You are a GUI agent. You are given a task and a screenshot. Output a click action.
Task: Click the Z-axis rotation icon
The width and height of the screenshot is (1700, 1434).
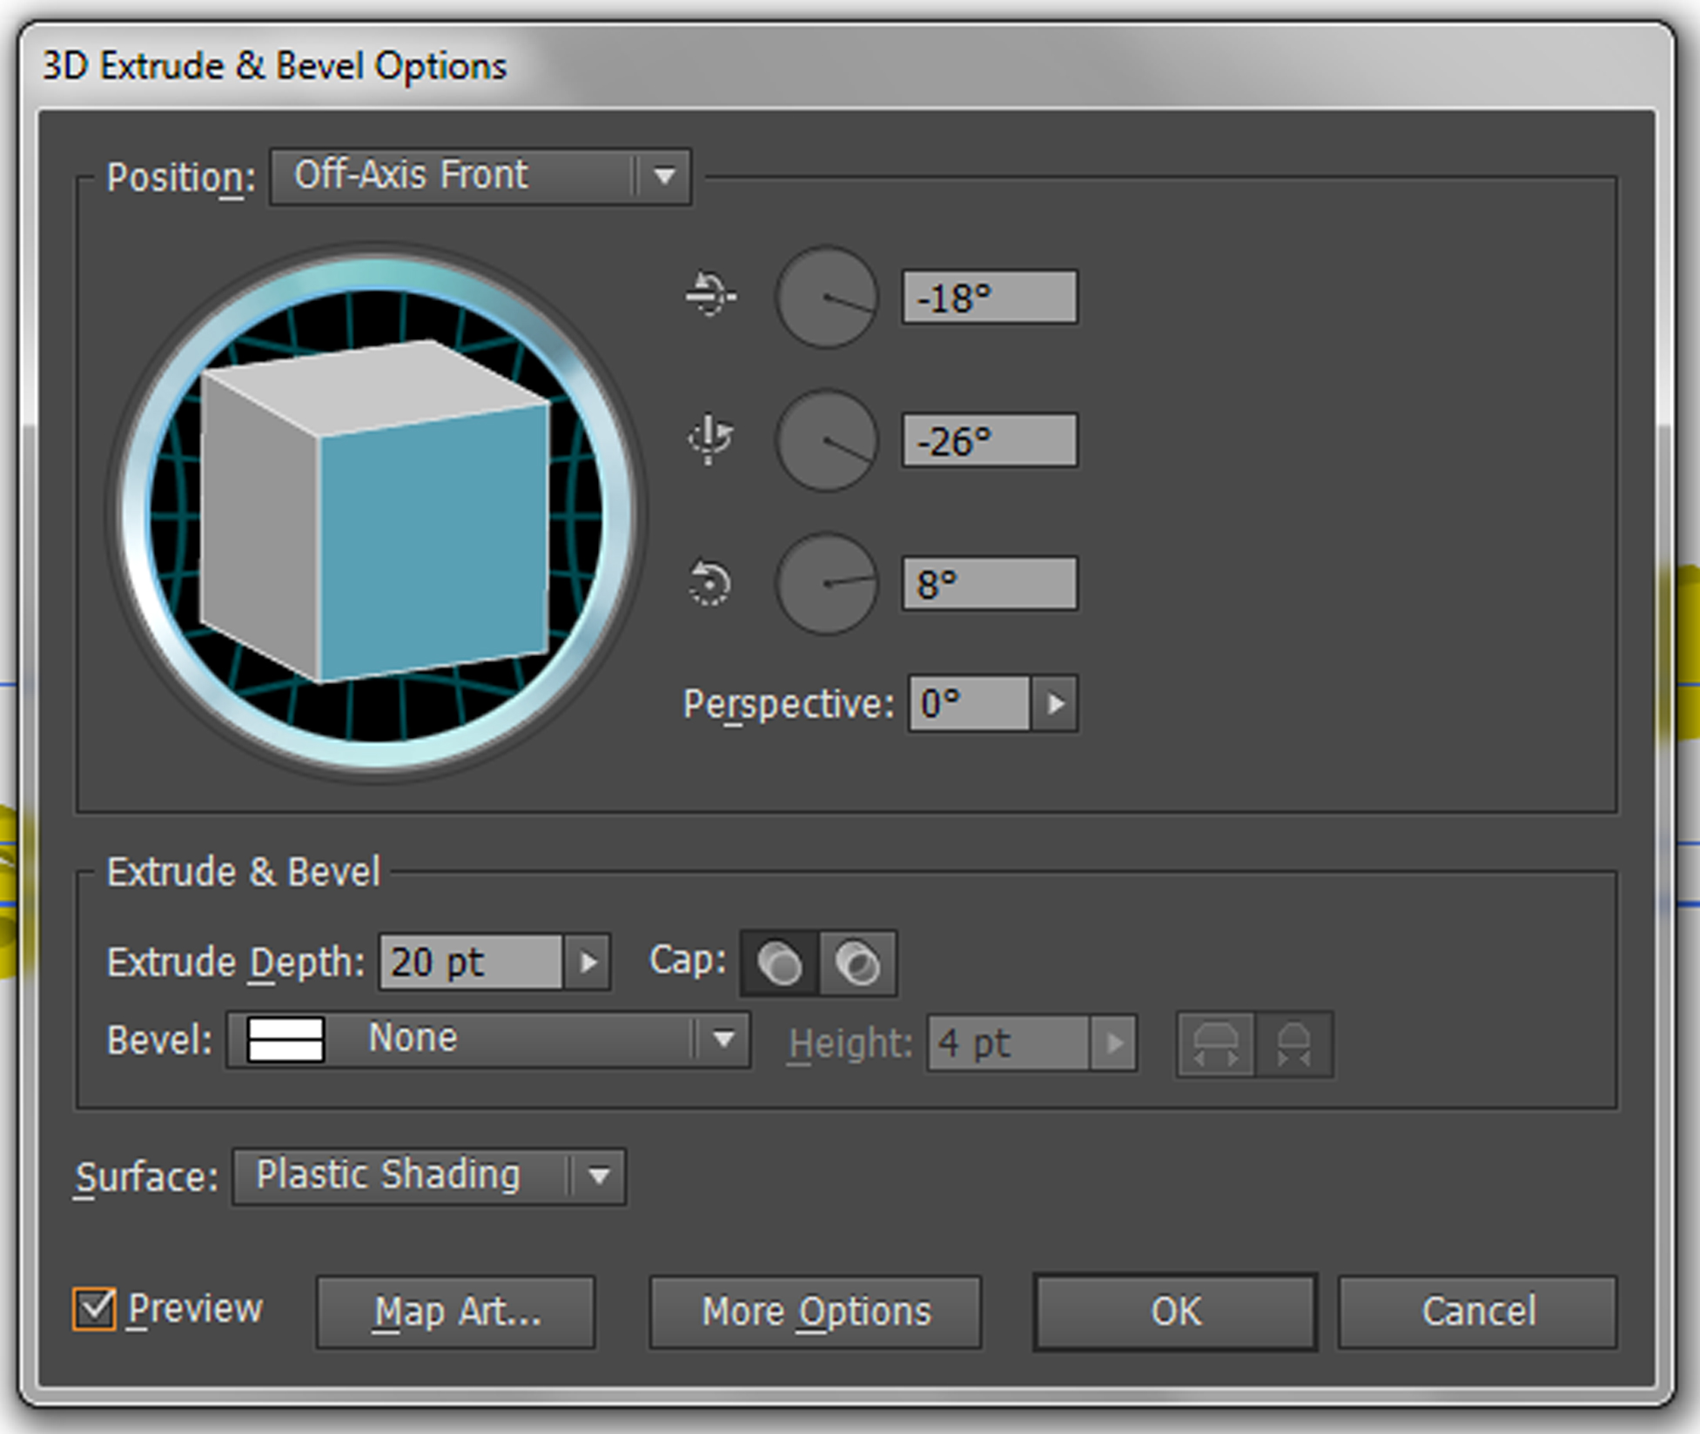(x=710, y=582)
